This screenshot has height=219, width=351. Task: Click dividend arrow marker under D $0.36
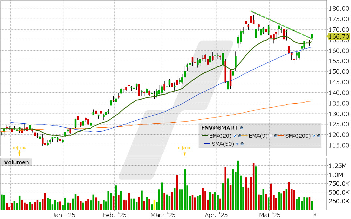[x=19, y=153]
